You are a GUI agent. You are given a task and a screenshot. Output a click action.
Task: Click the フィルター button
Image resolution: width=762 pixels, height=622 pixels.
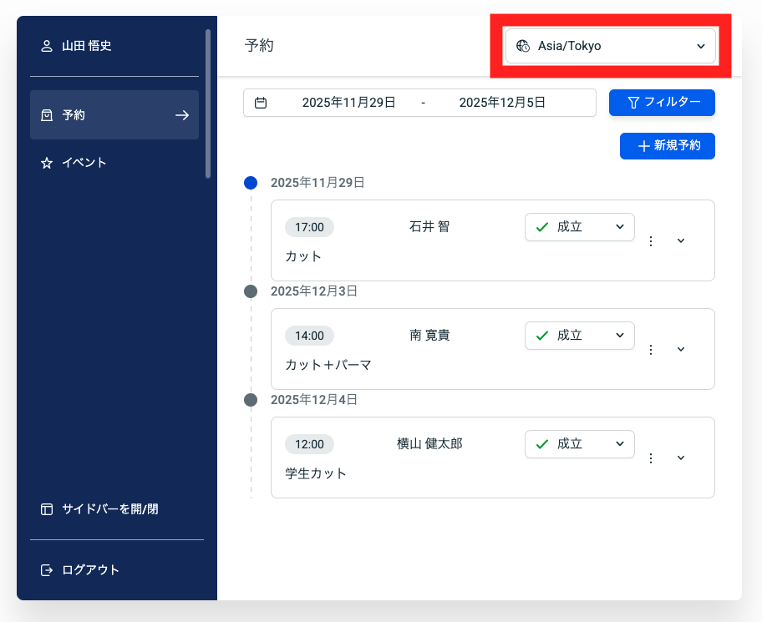(662, 103)
